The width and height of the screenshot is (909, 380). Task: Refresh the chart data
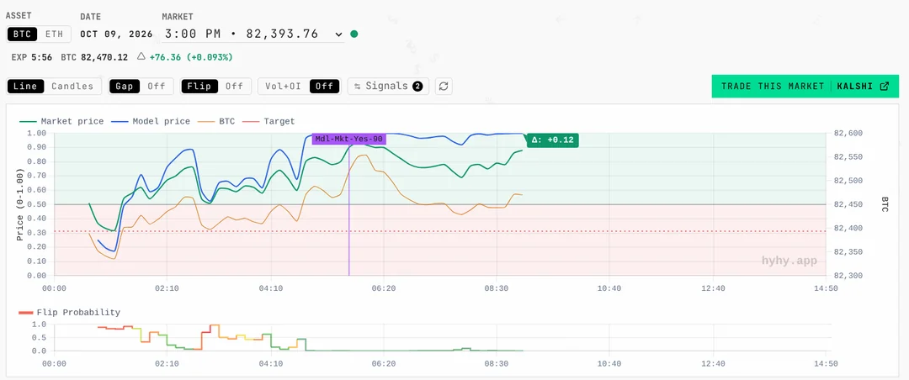(x=444, y=87)
